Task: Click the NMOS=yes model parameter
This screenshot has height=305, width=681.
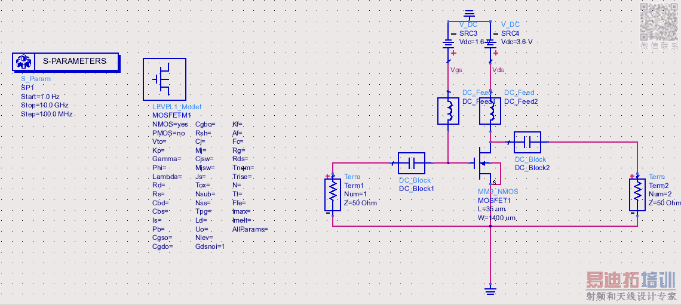Action: 170,124
